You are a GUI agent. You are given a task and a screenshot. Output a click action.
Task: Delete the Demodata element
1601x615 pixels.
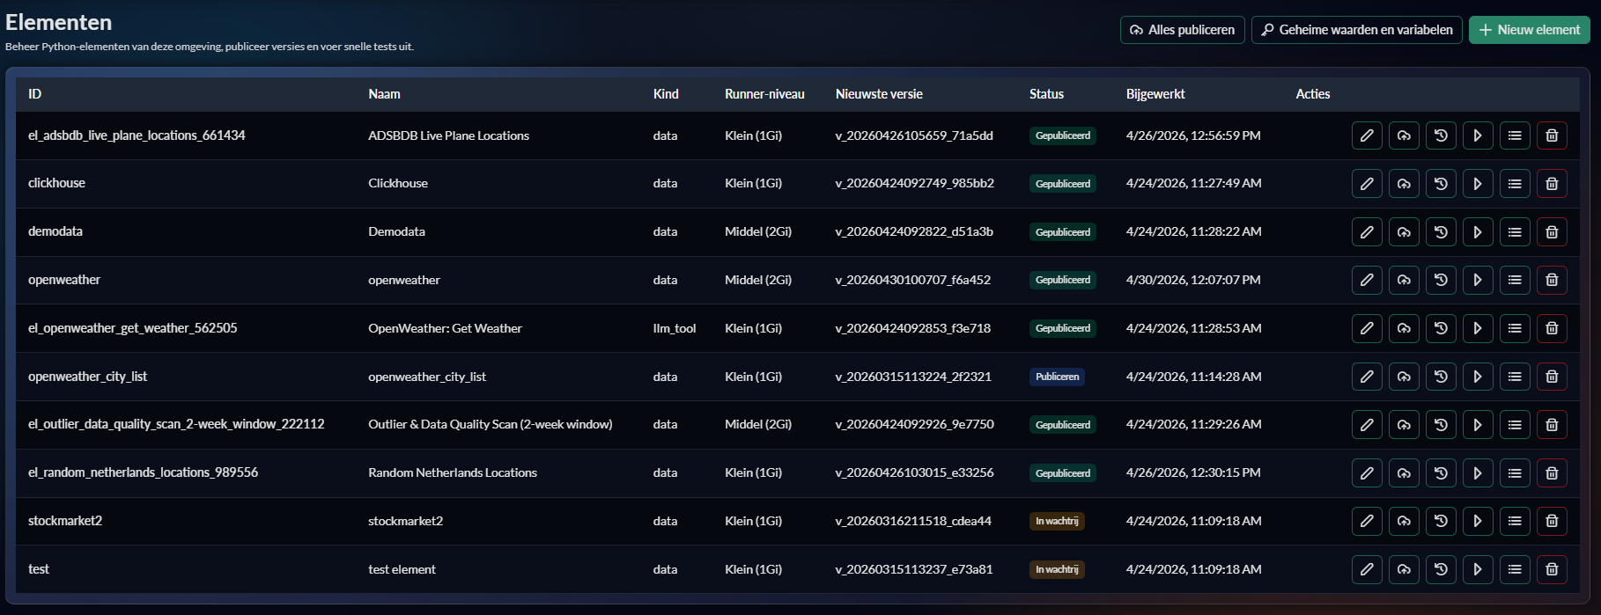click(x=1552, y=232)
